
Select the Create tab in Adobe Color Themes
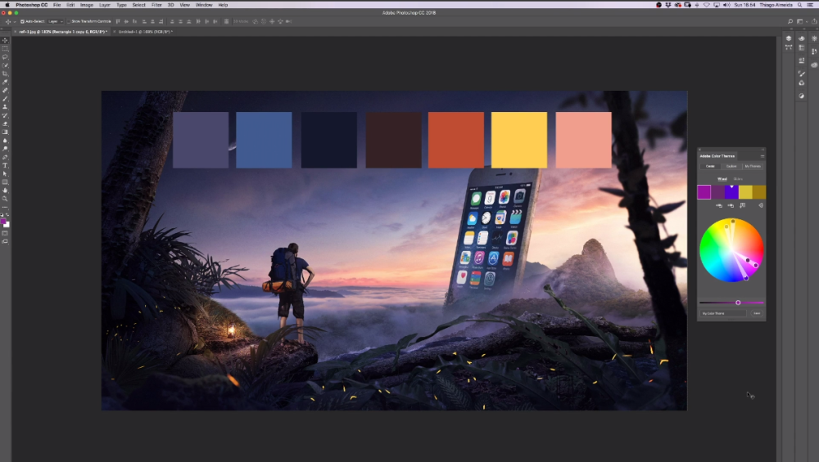[x=710, y=166]
